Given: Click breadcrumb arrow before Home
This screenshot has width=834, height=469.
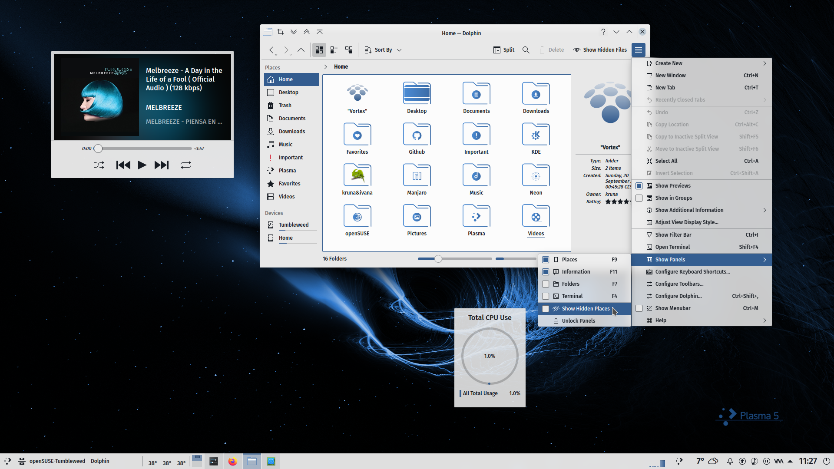Looking at the screenshot, I should point(326,67).
